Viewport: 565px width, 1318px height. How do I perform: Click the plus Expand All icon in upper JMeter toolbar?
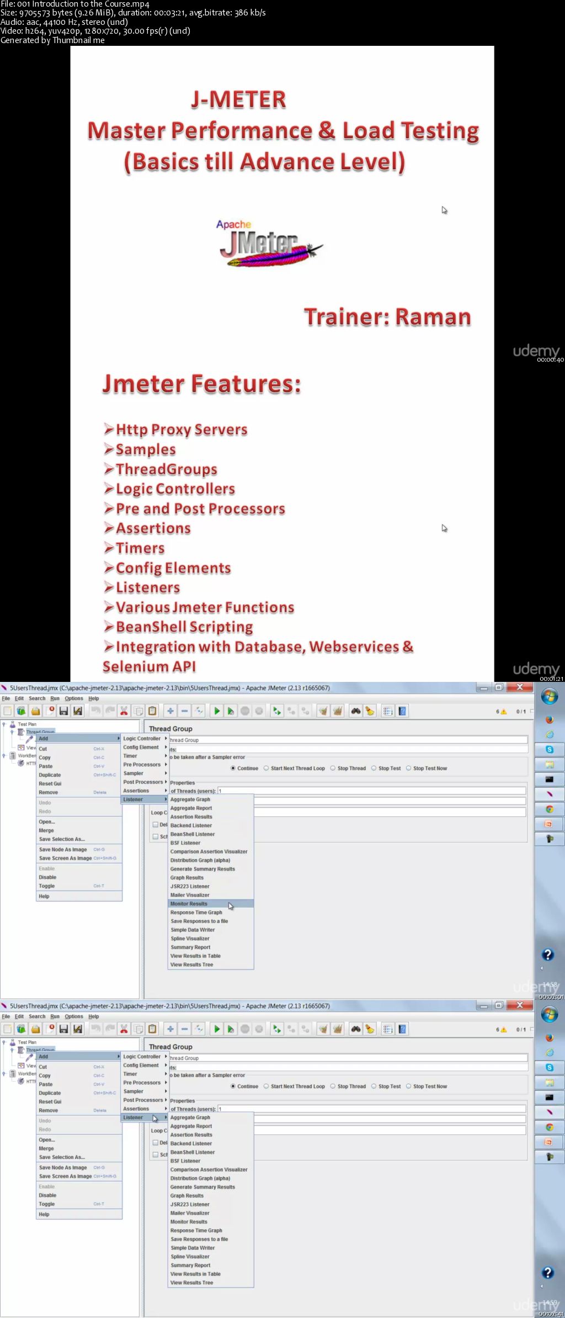(x=170, y=711)
